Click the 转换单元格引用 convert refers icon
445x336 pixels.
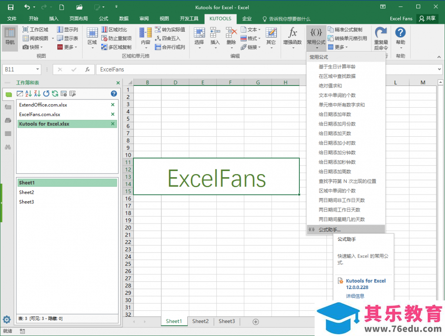(331, 38)
